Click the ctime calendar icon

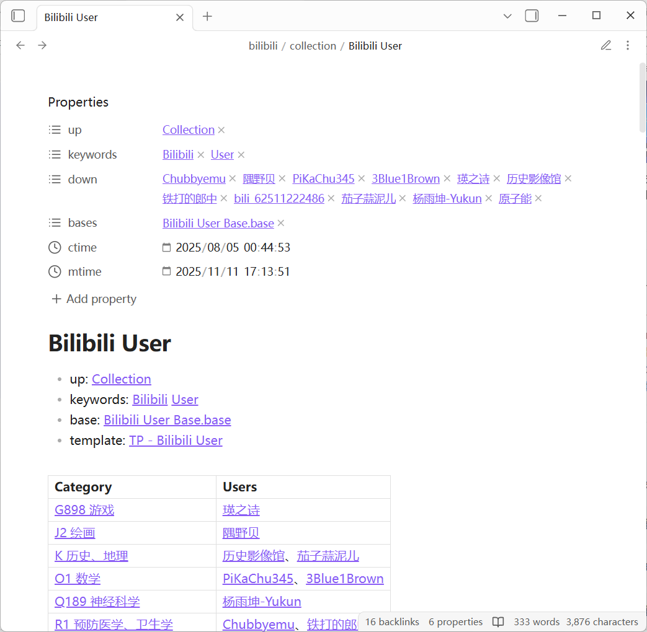(166, 247)
